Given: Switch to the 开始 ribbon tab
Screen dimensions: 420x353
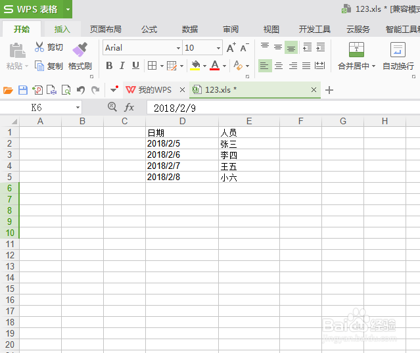Looking at the screenshot, I should pyautogui.click(x=22, y=29).
